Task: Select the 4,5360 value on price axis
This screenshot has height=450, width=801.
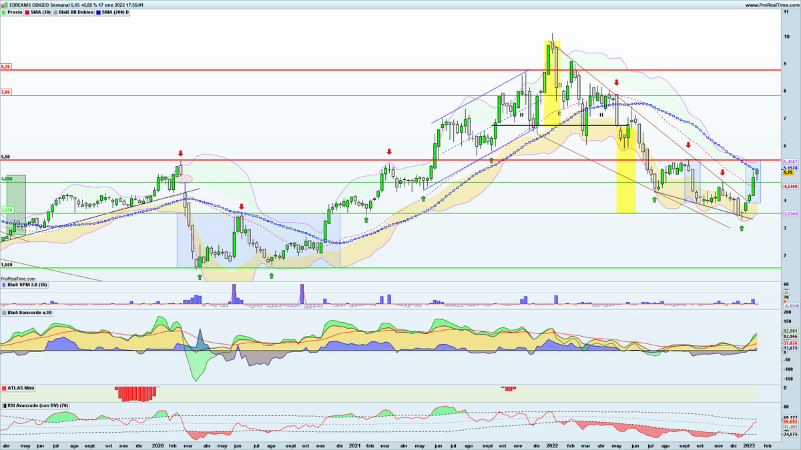Action: pos(790,187)
